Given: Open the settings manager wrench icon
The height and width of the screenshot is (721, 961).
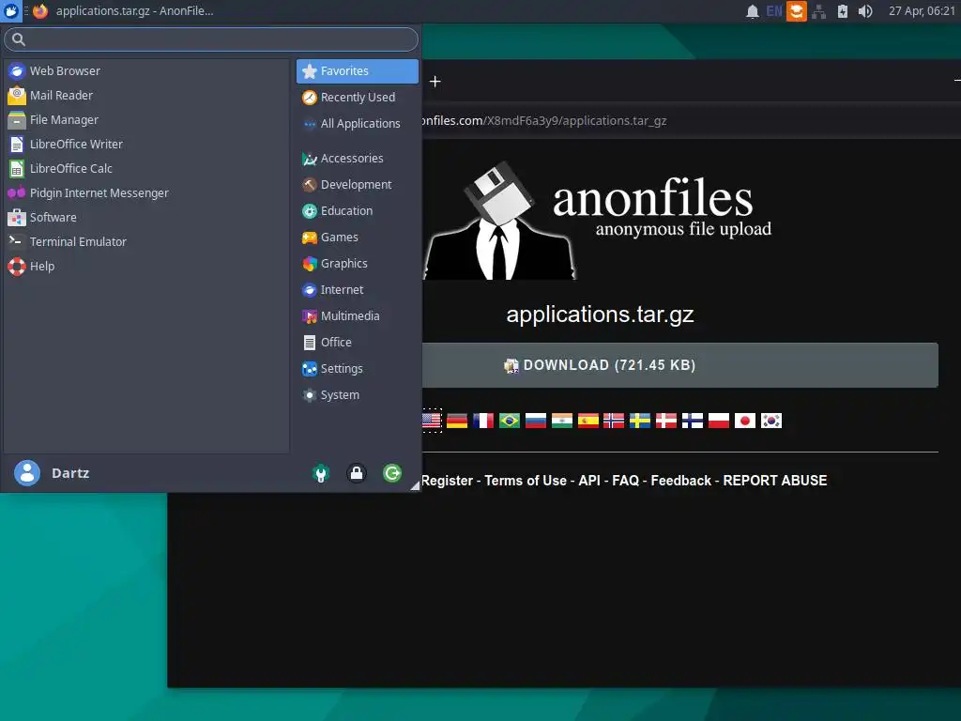Looking at the screenshot, I should 321,473.
